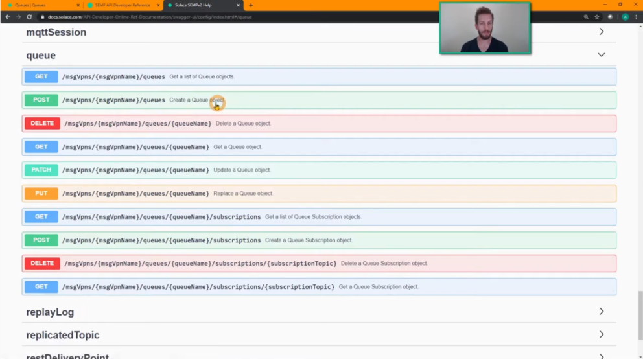Click the browser forward arrow

click(x=18, y=17)
